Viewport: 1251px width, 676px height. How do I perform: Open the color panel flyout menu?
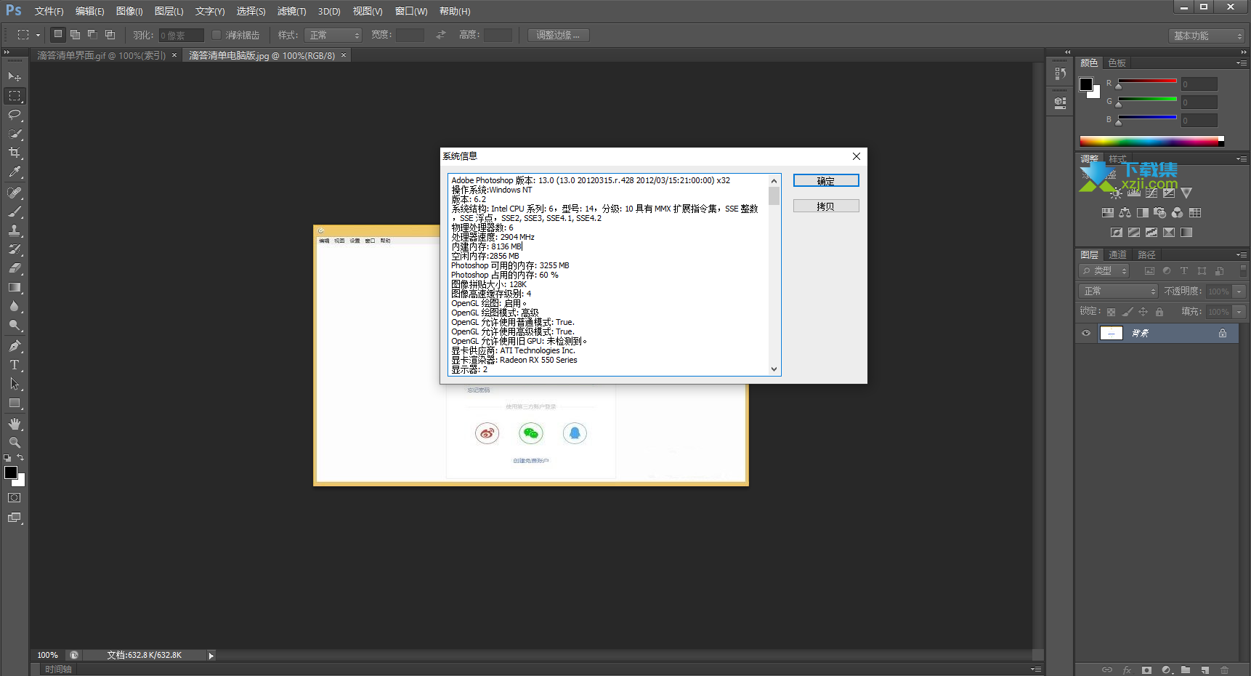1242,63
